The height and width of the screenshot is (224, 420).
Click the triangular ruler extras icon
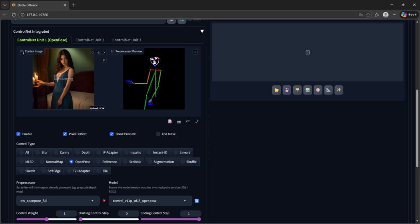[328, 90]
